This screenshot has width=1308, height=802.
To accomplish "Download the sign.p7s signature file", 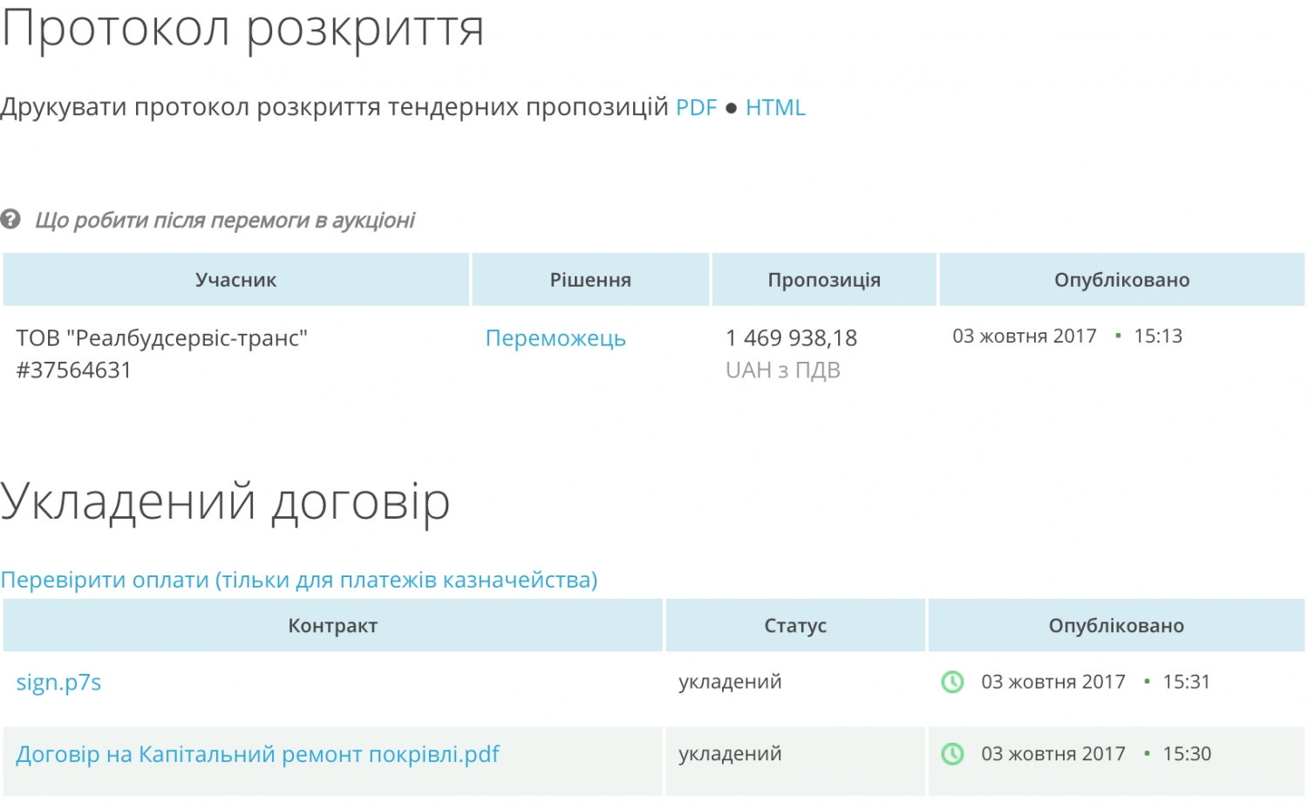I will pyautogui.click(x=58, y=682).
